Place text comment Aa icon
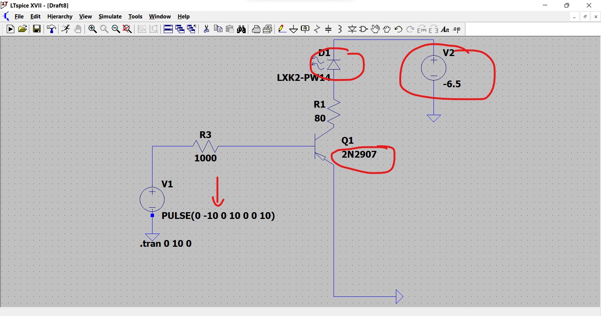601x316 pixels. pos(445,29)
